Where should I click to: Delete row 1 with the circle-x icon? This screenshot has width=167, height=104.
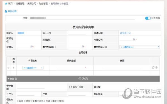pos(156,67)
